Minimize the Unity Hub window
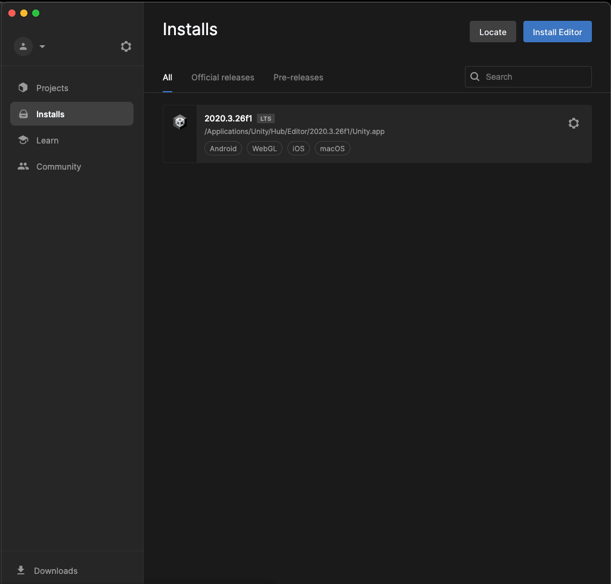The width and height of the screenshot is (611, 584). (24, 13)
